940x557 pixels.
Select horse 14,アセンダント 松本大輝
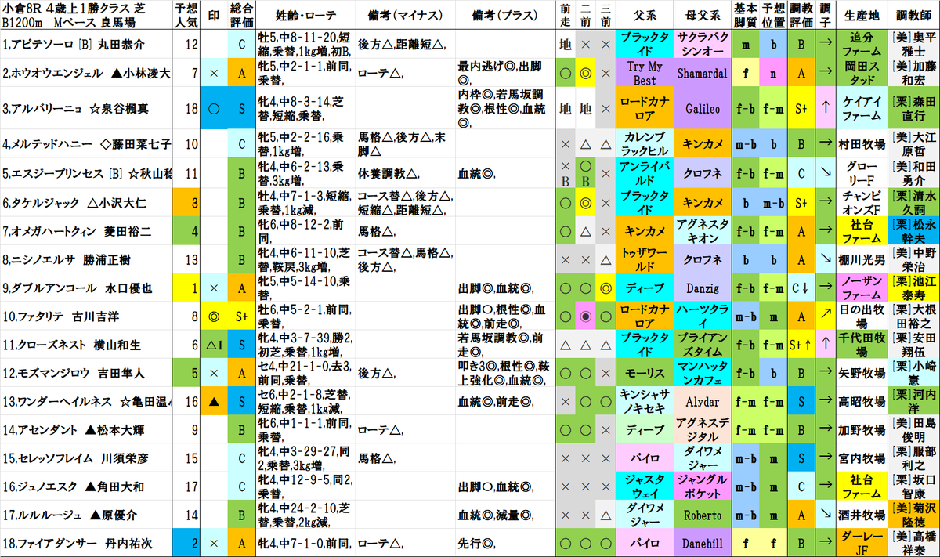click(x=86, y=429)
